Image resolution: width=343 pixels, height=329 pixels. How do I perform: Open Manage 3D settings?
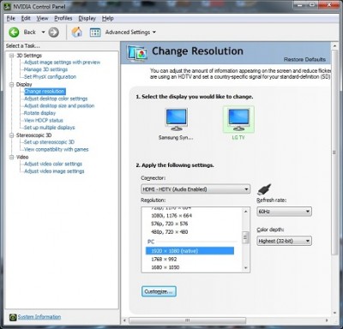pos(45,69)
